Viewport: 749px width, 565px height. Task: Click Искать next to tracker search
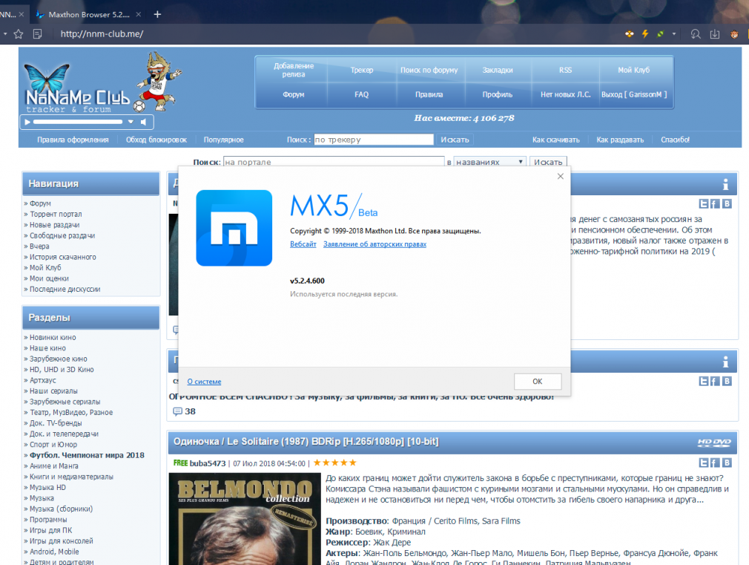[x=455, y=140]
